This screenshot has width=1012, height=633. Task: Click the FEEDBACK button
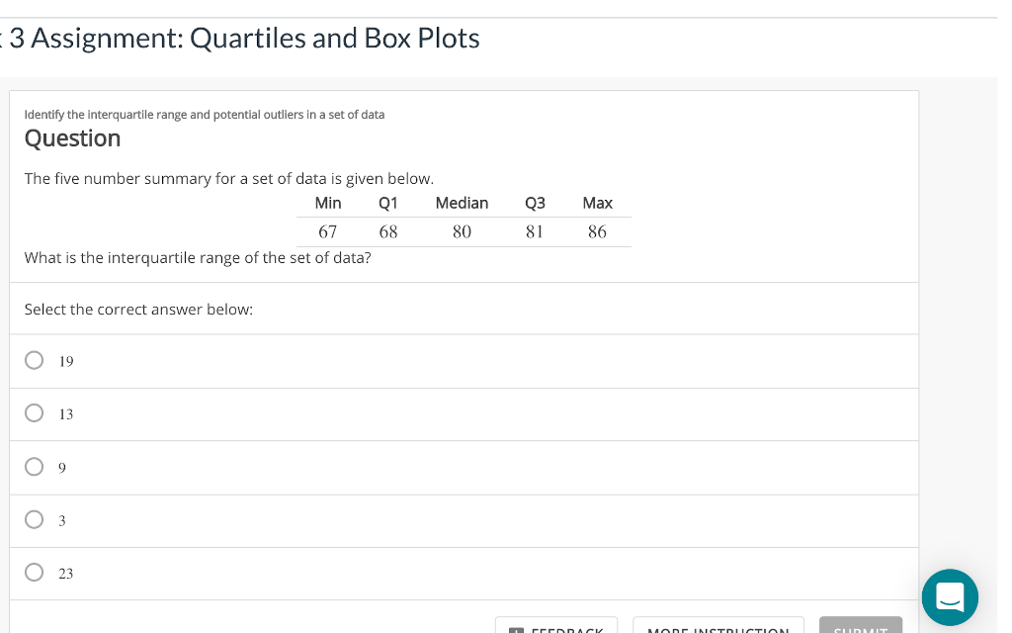click(x=556, y=630)
